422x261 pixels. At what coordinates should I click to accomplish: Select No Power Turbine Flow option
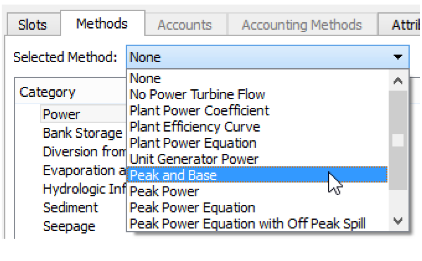(x=197, y=94)
